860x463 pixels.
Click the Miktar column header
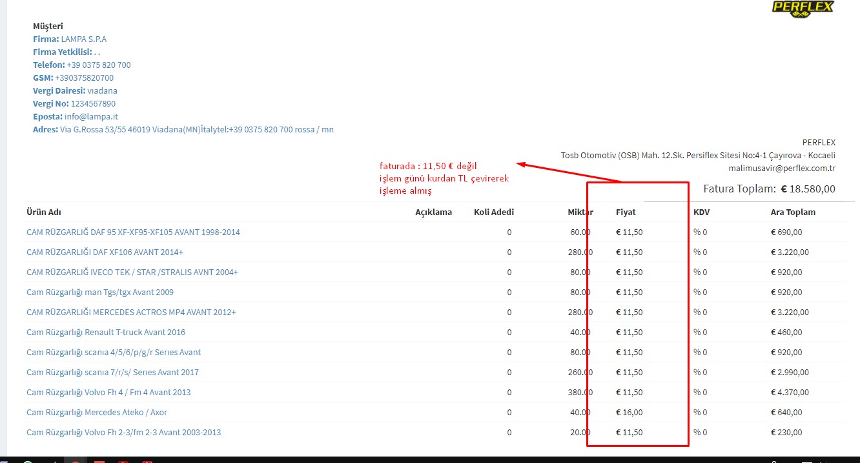(580, 212)
